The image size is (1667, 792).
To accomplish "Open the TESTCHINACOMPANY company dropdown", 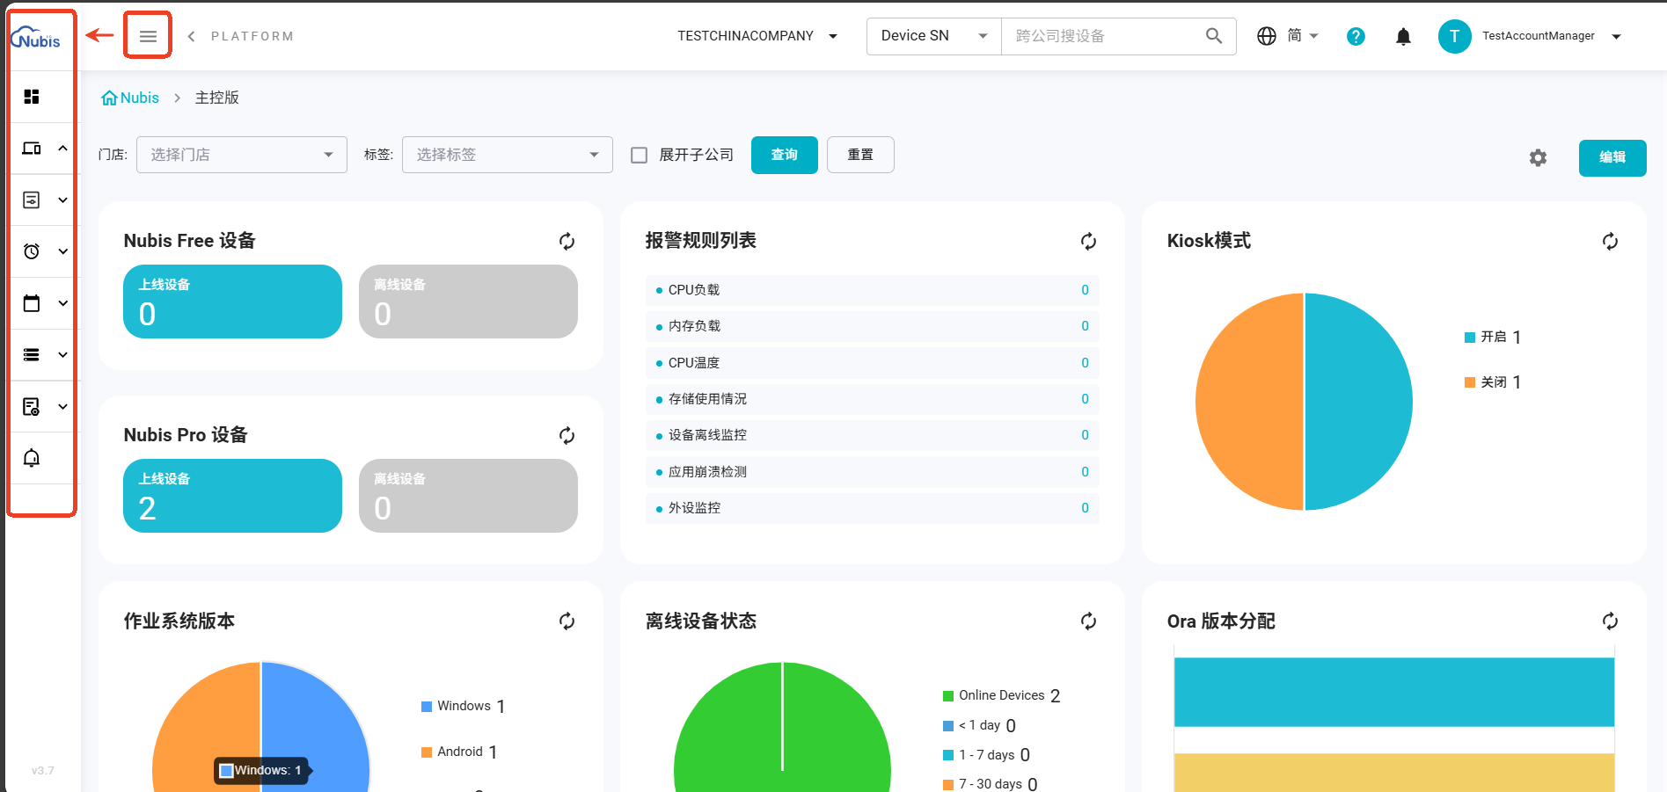I will tap(757, 36).
